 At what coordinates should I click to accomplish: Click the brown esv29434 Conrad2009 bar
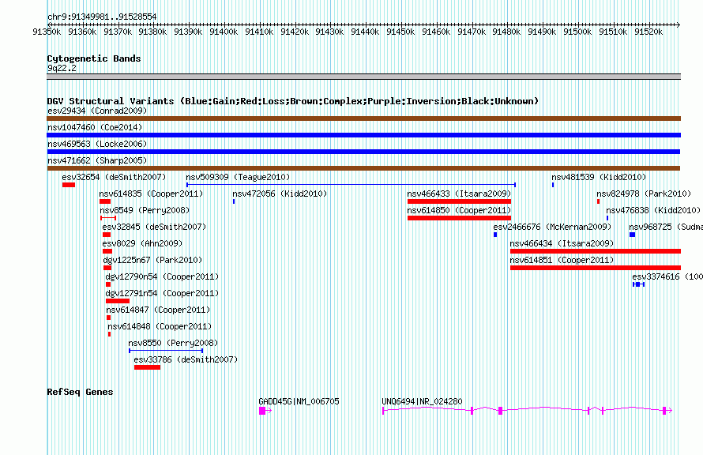point(363,118)
